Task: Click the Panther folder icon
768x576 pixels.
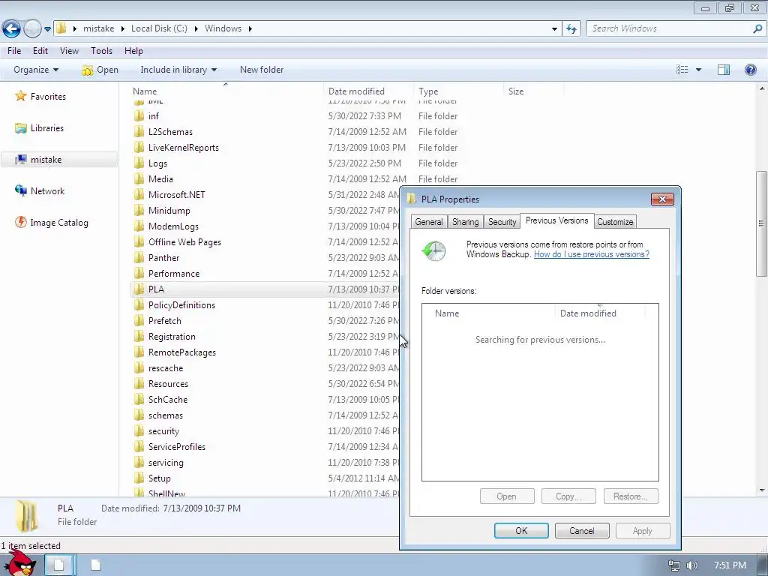Action: (x=139, y=258)
